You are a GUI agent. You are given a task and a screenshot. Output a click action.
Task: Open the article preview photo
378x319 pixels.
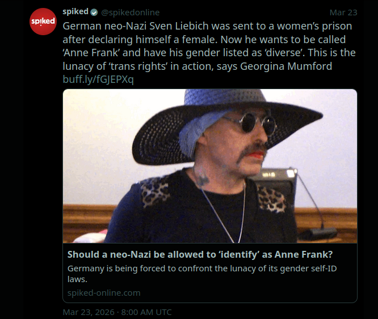coord(209,166)
